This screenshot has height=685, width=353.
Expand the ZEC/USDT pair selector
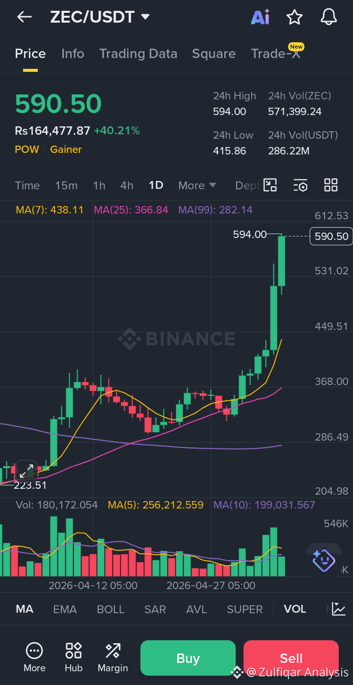[100, 17]
